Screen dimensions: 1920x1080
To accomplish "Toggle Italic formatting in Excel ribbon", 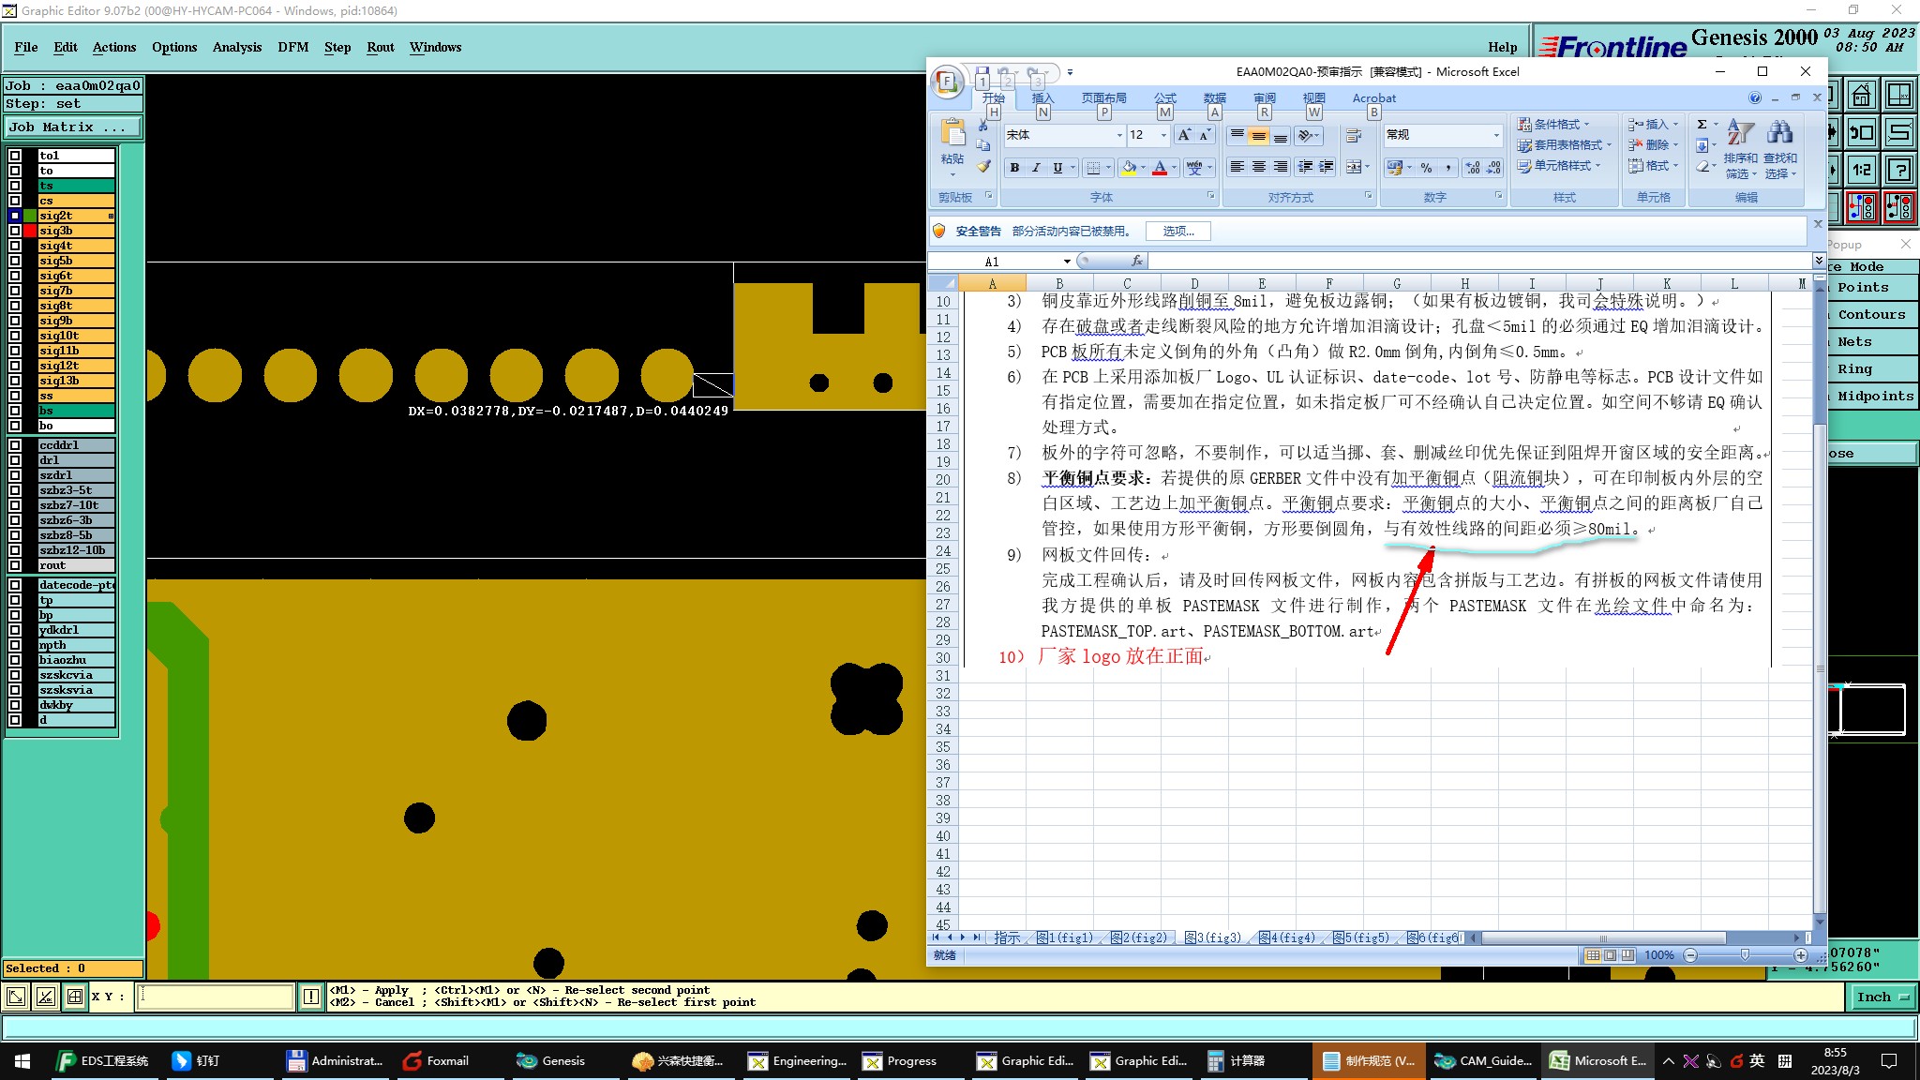I will pyautogui.click(x=1036, y=168).
